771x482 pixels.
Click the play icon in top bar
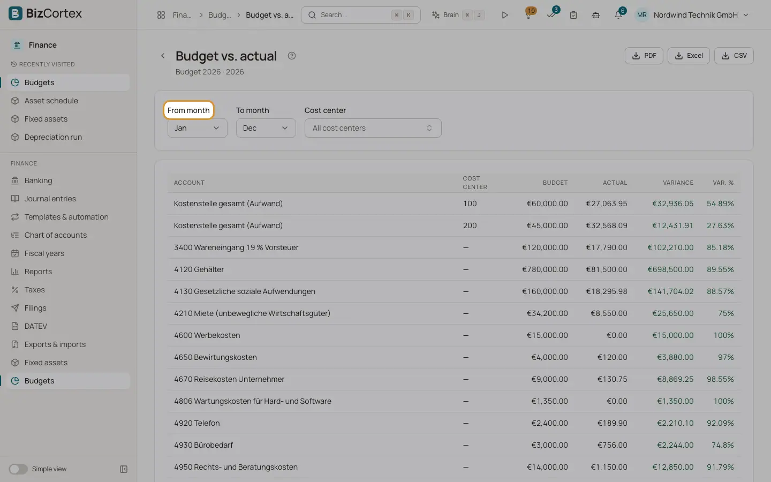[x=504, y=15]
